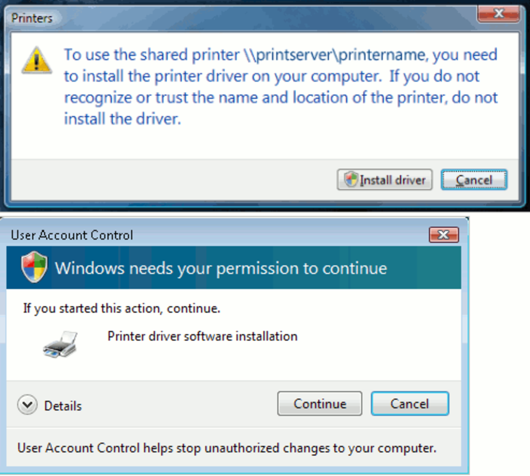Click the Details label
The height and width of the screenshot is (476, 530).
point(63,406)
